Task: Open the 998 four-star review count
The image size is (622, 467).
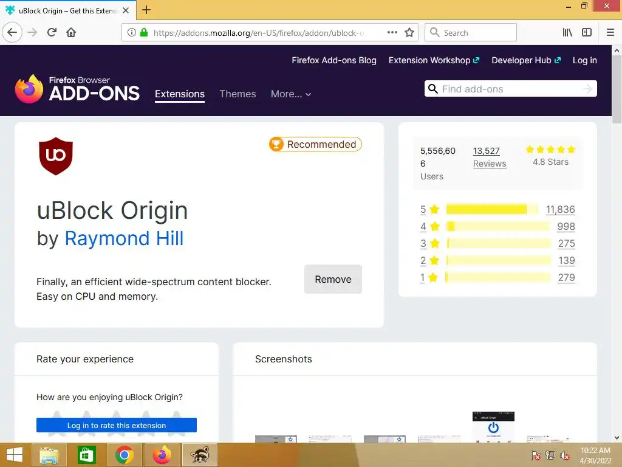Action: [x=566, y=226]
